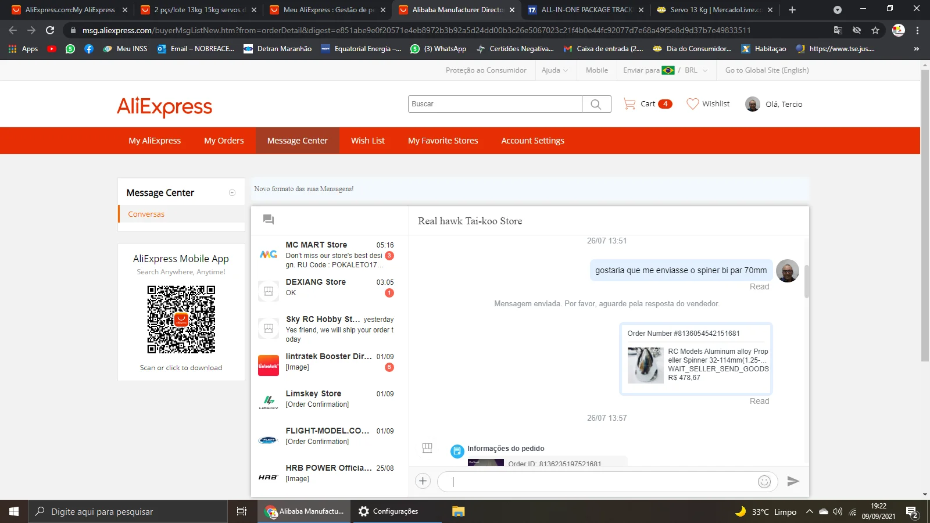Click Proteção ao Consumidor link
Image resolution: width=930 pixels, height=523 pixels.
coord(486,70)
